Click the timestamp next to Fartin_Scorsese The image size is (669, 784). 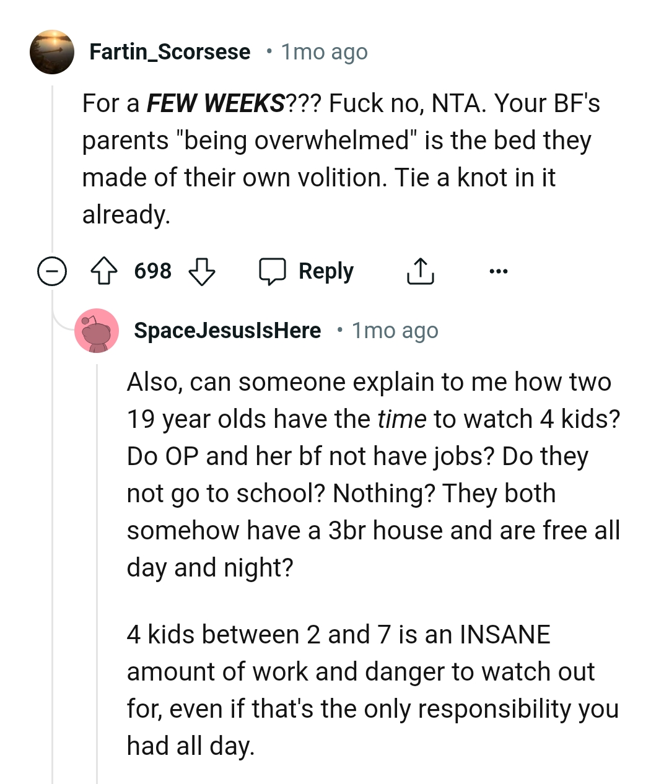point(325,52)
